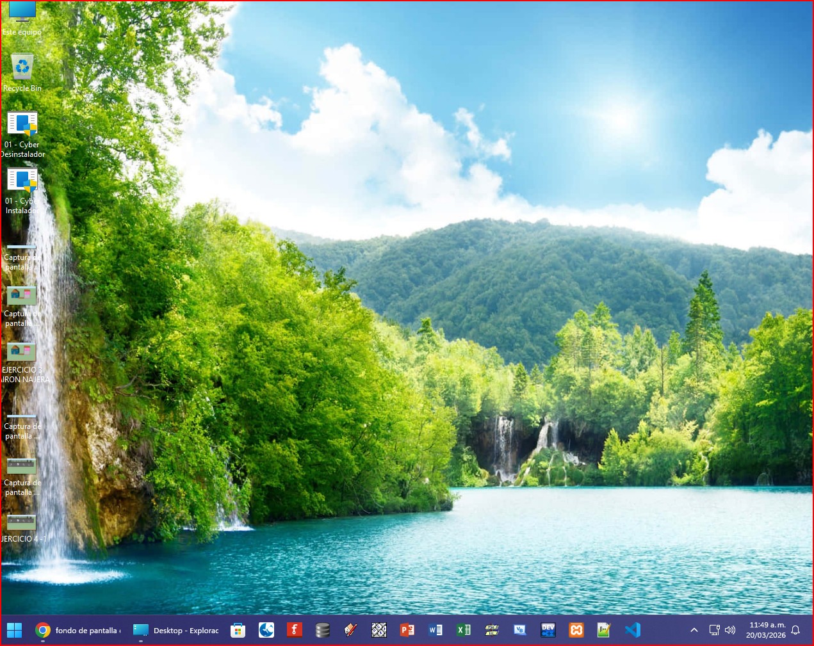Launch Word from the taskbar
This screenshot has height=646, width=814.
[x=435, y=630]
